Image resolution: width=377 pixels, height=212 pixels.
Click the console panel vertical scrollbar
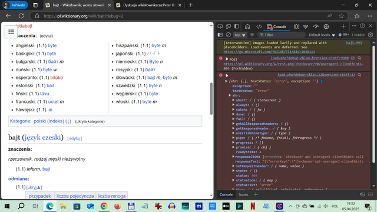[x=373, y=104]
